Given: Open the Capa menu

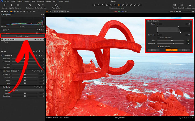Looking at the screenshot, I should click(33, 1).
